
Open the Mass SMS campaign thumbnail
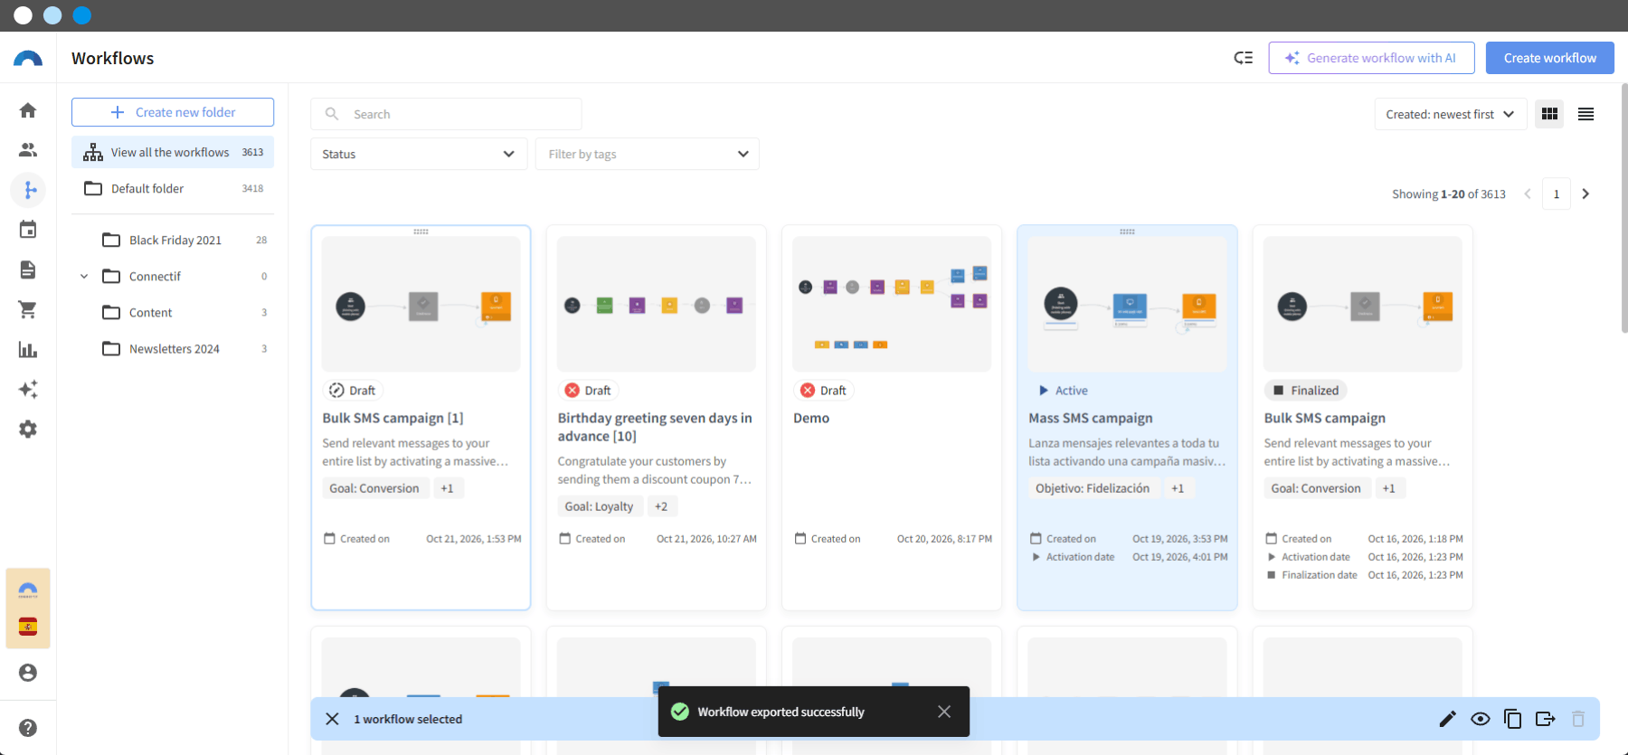(1127, 304)
